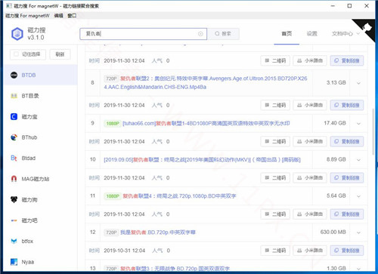The image size is (378, 274).
Task: Open the 文档中心 dropdown
Action: pos(345,34)
